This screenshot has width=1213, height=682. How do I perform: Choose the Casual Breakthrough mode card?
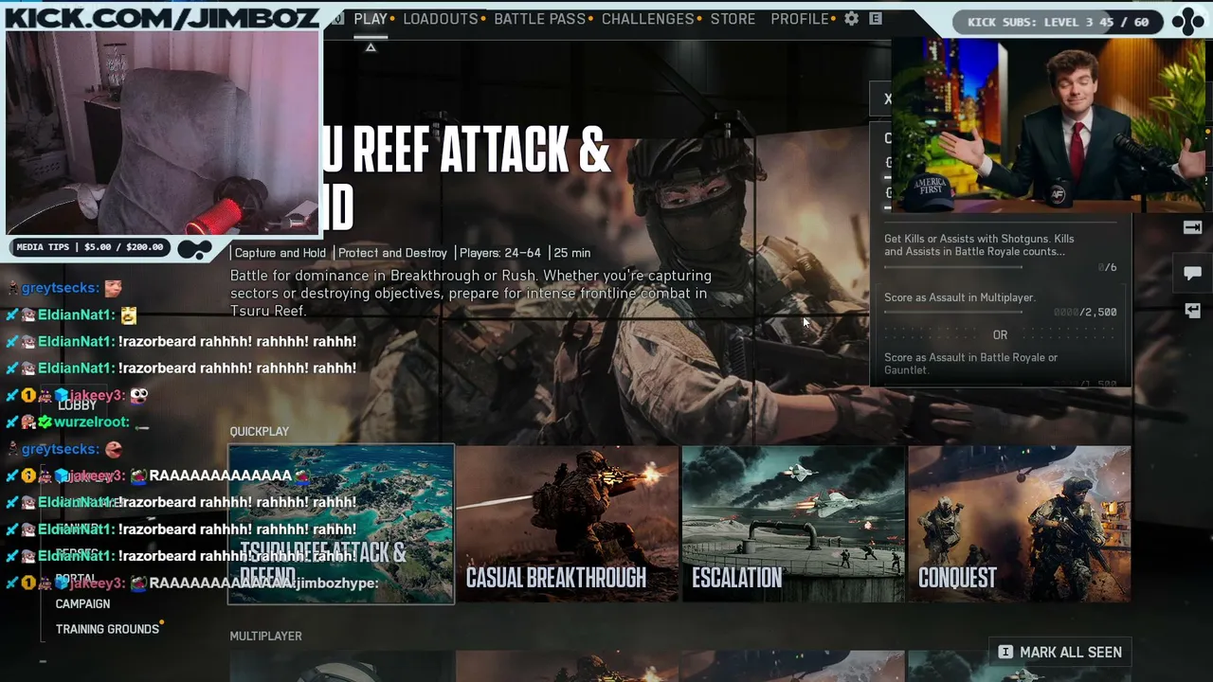pos(567,524)
